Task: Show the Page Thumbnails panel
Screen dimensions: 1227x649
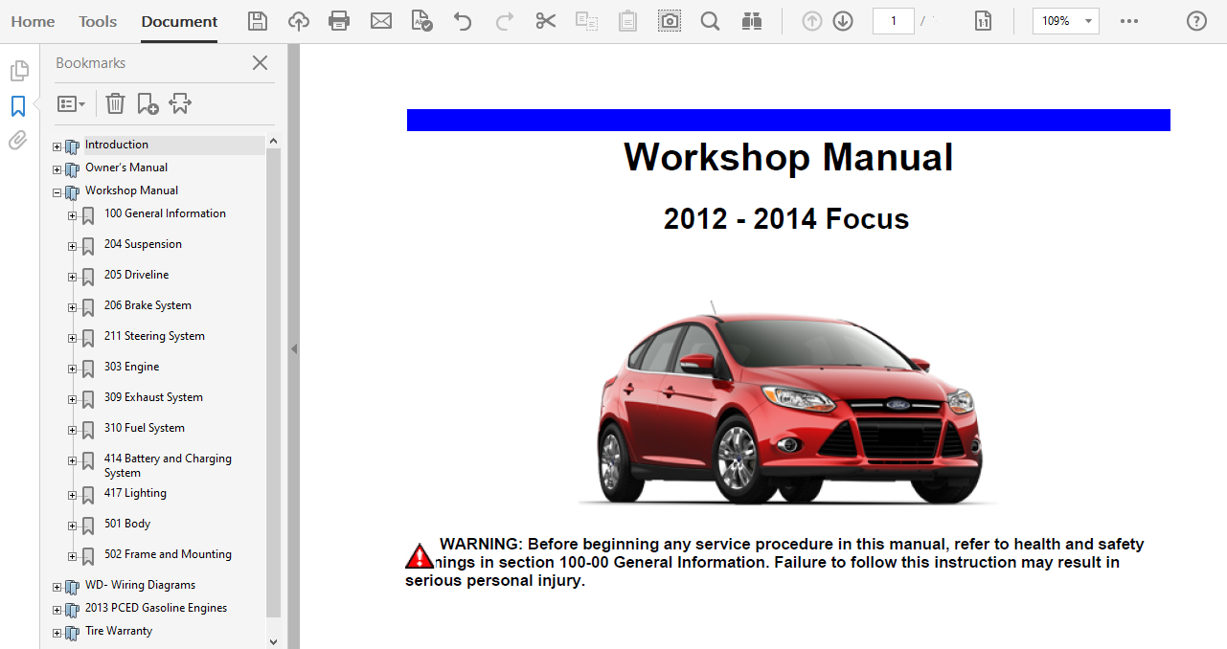Action: pos(17,71)
